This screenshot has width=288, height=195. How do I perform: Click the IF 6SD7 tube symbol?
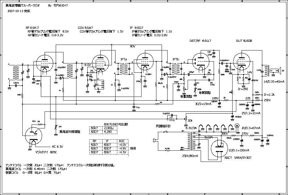click(145, 62)
